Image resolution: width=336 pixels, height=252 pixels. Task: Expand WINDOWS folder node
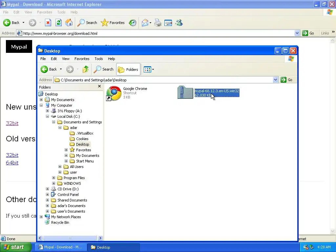(53, 183)
